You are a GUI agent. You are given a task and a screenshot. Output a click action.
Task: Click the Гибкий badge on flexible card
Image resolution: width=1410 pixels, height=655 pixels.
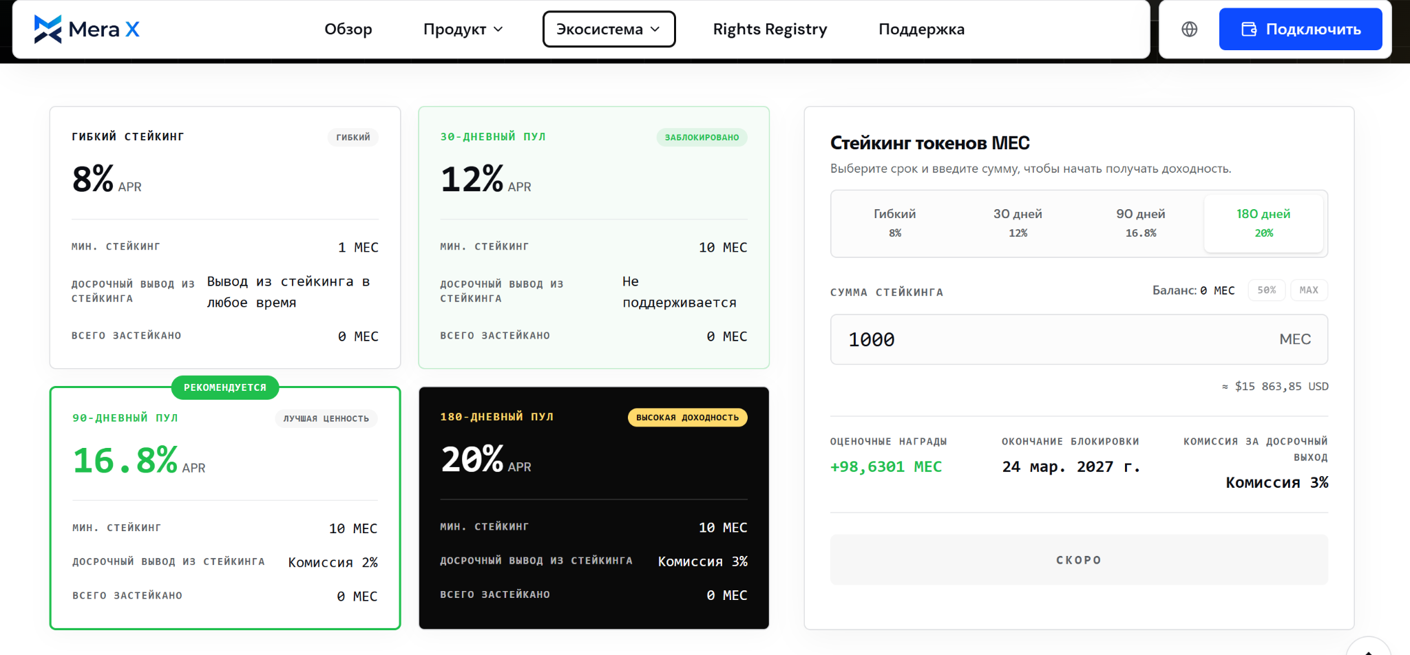(x=353, y=138)
